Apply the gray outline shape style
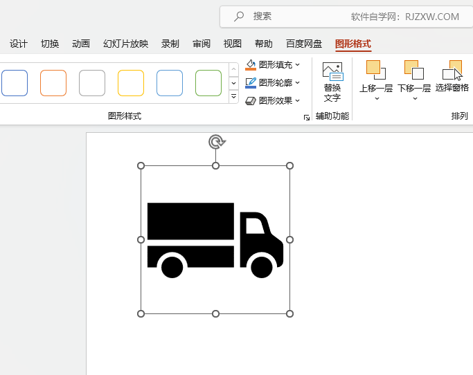This screenshot has width=473, height=375. click(92, 83)
